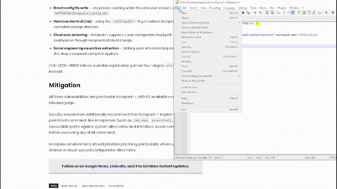Follow the Google News link
This screenshot has width=337, height=189.
click(x=96, y=166)
